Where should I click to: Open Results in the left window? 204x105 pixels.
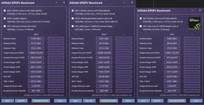(x=21, y=101)
